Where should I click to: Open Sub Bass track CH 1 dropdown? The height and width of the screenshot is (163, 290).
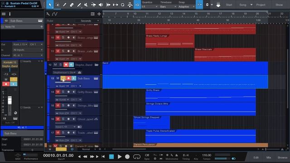click(x=76, y=86)
